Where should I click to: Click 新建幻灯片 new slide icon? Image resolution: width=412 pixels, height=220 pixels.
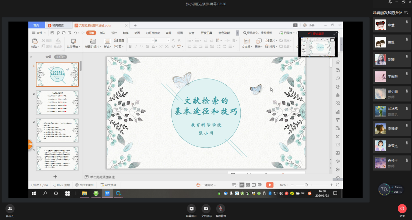coord(93,41)
